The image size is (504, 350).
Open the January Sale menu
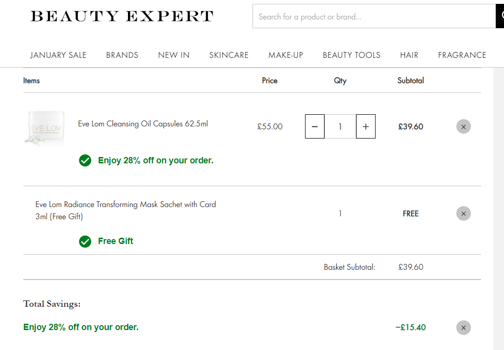click(x=58, y=55)
